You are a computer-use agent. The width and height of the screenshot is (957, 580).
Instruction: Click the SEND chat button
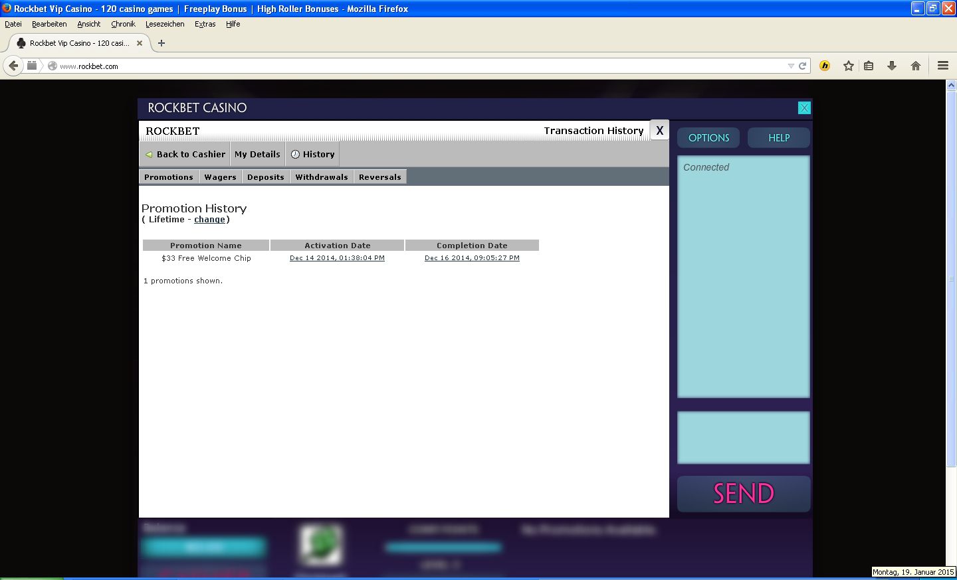point(744,494)
